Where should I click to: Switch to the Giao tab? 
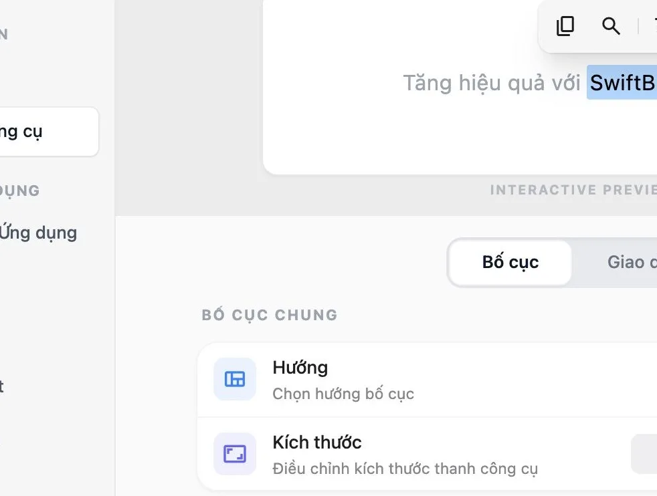tap(632, 263)
